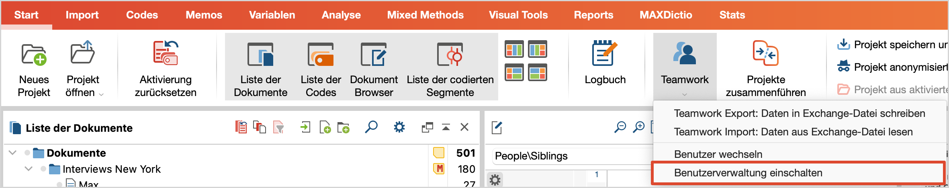Click the People\Siblings code field
The width and height of the screenshot is (949, 188).
571,156
